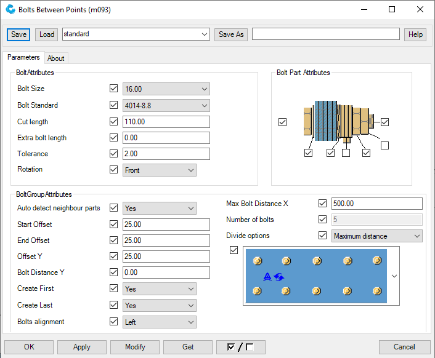Click the Tekla app icon in title bar
435x358 pixels.
pyautogui.click(x=10, y=10)
